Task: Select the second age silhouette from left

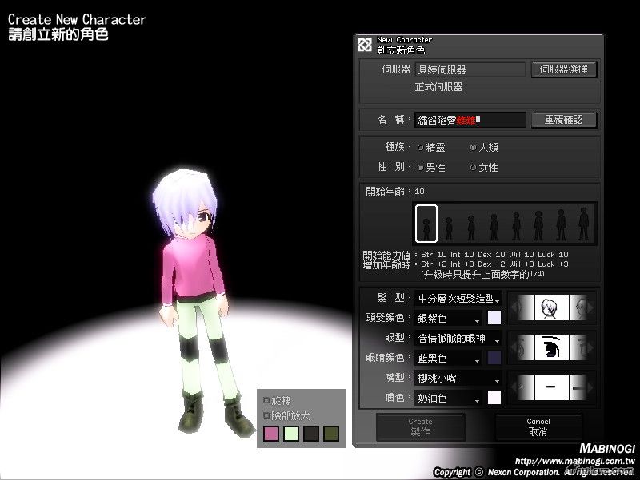Action: pos(449,224)
